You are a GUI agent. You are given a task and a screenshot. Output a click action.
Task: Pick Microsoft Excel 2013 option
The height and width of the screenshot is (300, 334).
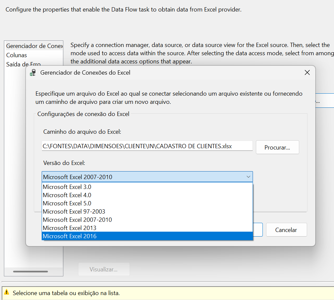(147, 228)
